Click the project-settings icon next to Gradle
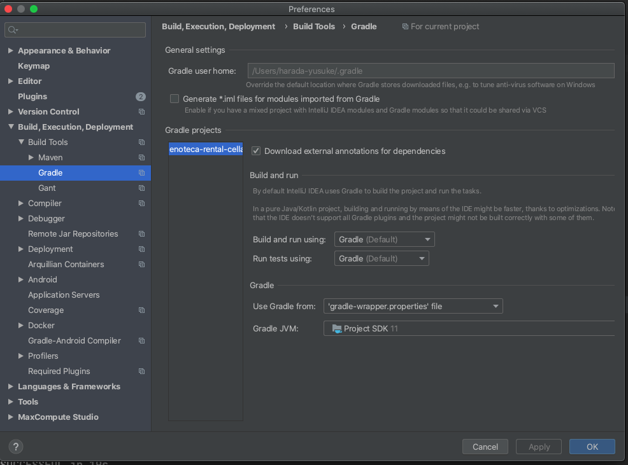The image size is (628, 465). point(141,172)
